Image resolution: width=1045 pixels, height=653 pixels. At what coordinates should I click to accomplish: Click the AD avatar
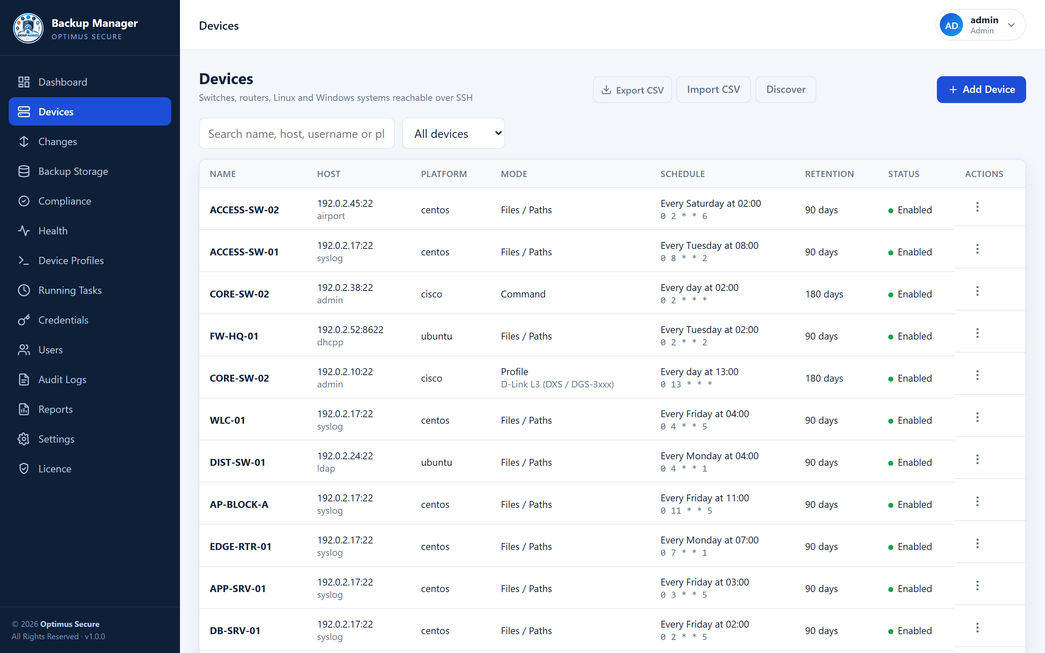point(951,25)
